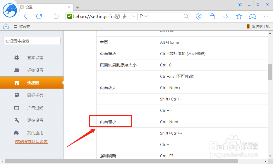Open the K shield security icon
The height and width of the screenshot is (164, 273).
tap(199, 17)
